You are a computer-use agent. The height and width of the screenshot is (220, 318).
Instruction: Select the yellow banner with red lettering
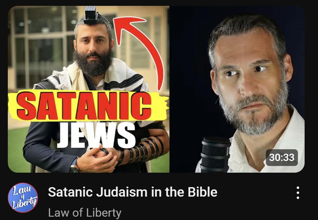pos(88,105)
